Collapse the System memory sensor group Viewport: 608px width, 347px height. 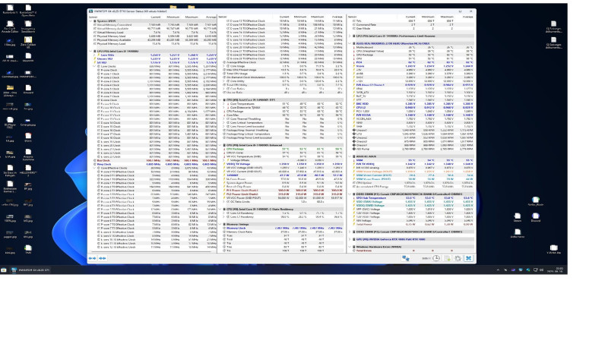pyautogui.click(x=90, y=21)
